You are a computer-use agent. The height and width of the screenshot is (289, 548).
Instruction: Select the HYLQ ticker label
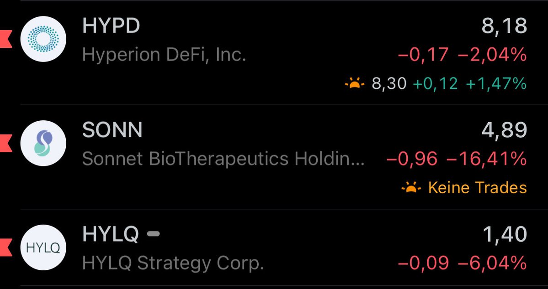111,235
